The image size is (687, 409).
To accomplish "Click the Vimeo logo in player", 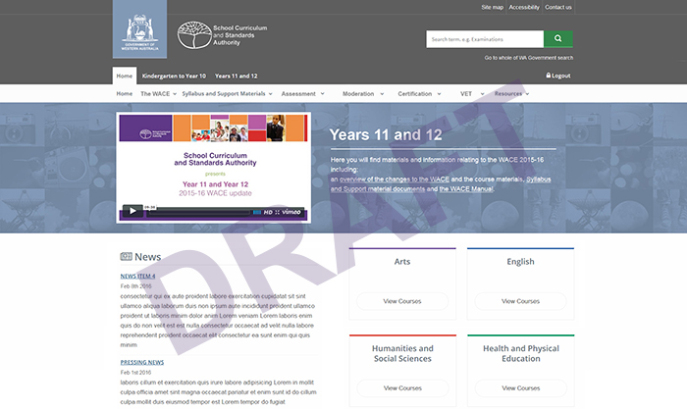I will [291, 212].
